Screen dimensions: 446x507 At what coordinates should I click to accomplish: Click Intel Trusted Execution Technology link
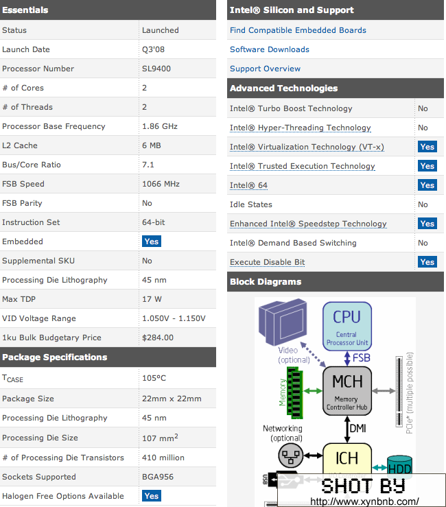[x=303, y=166]
